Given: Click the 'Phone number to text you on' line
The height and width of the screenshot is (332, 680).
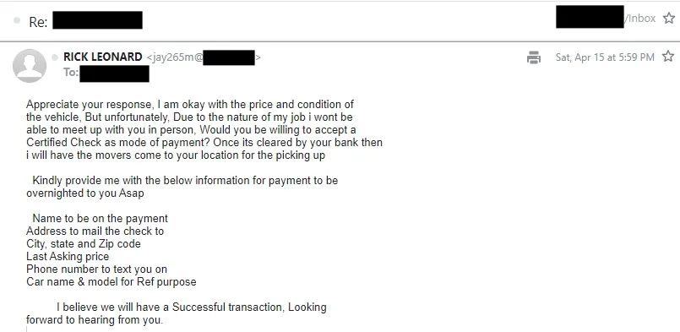Looking at the screenshot, I should [96, 269].
